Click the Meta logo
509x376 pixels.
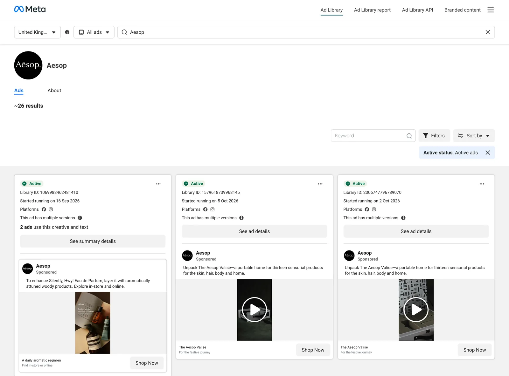[30, 9]
